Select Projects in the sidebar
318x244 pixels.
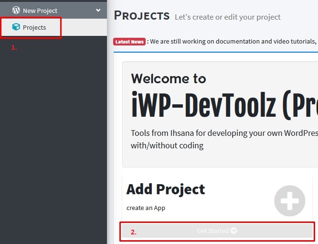click(34, 27)
